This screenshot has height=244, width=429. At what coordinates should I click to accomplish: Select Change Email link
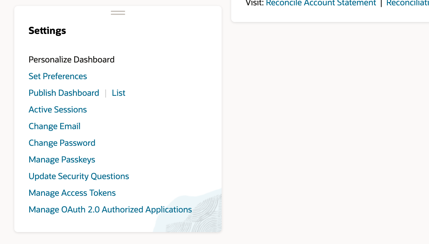pos(55,126)
